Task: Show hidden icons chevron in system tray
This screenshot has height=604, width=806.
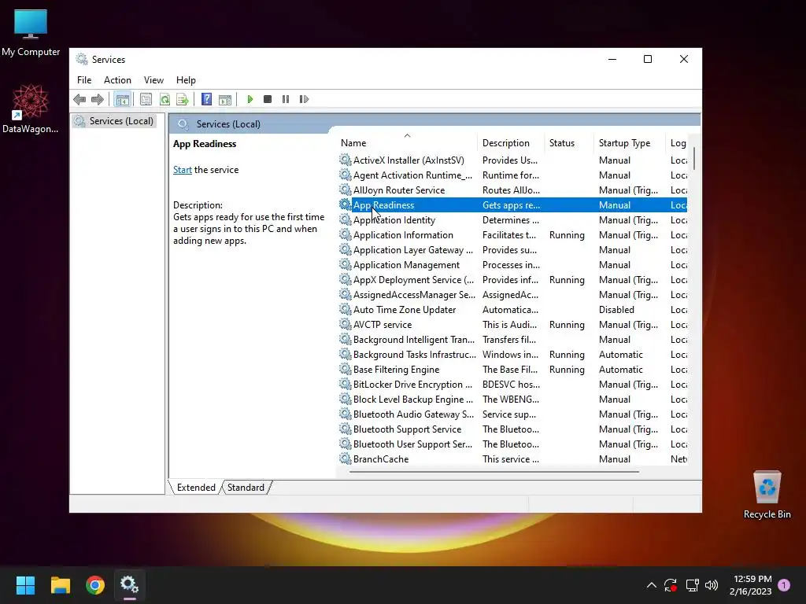Action: (x=651, y=585)
